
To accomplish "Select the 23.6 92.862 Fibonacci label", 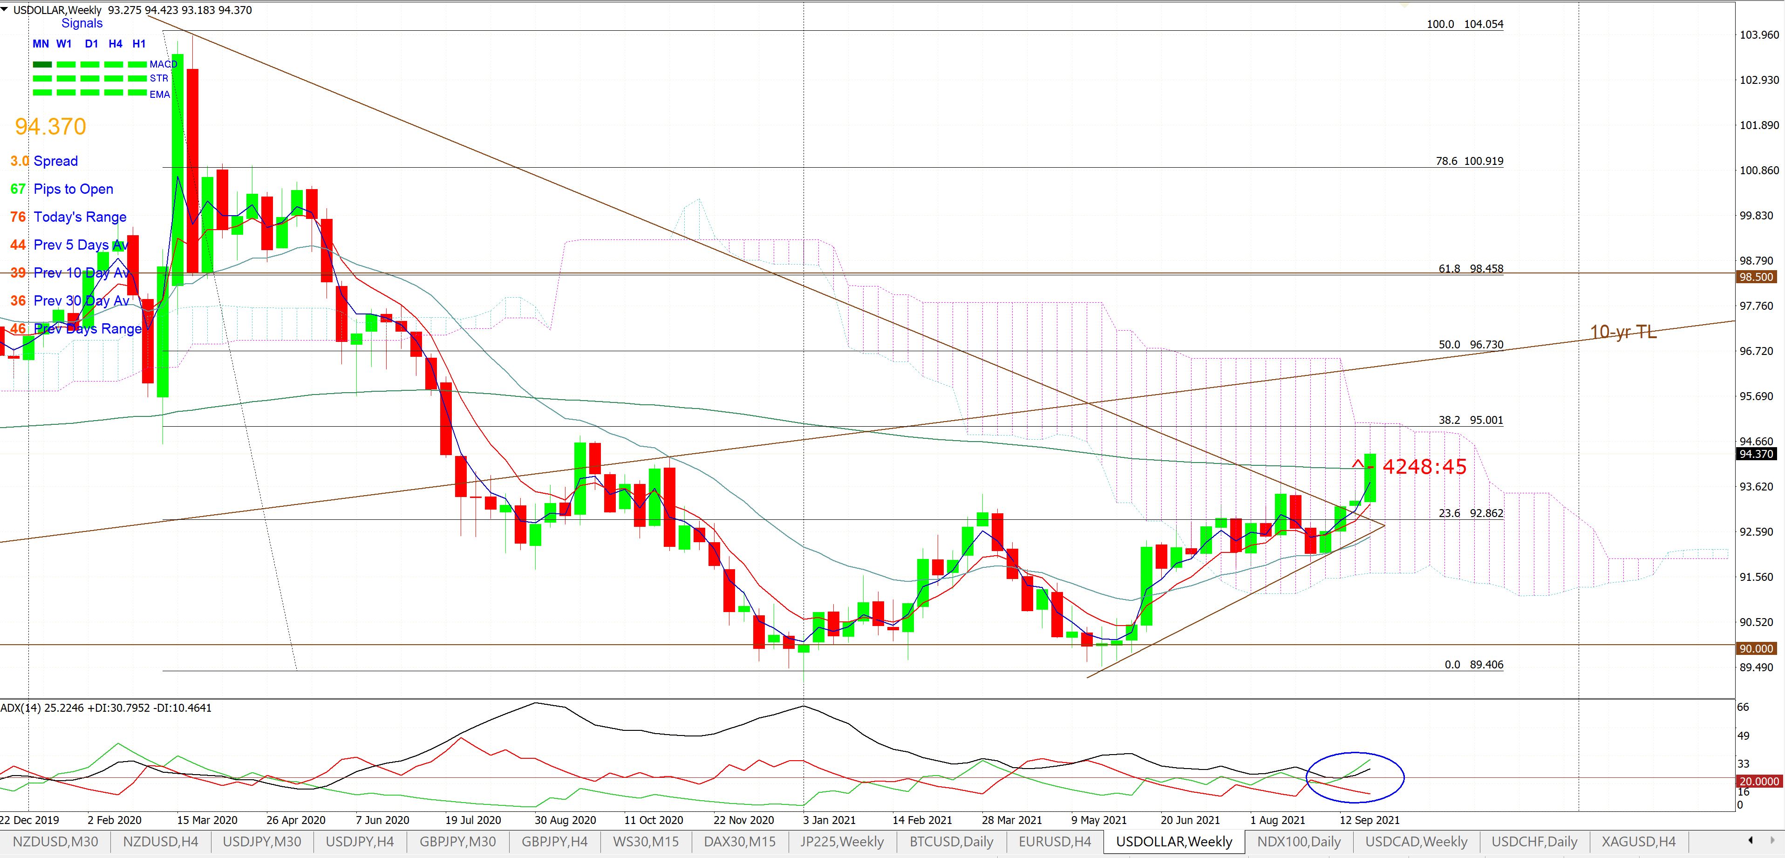I will tap(1471, 513).
